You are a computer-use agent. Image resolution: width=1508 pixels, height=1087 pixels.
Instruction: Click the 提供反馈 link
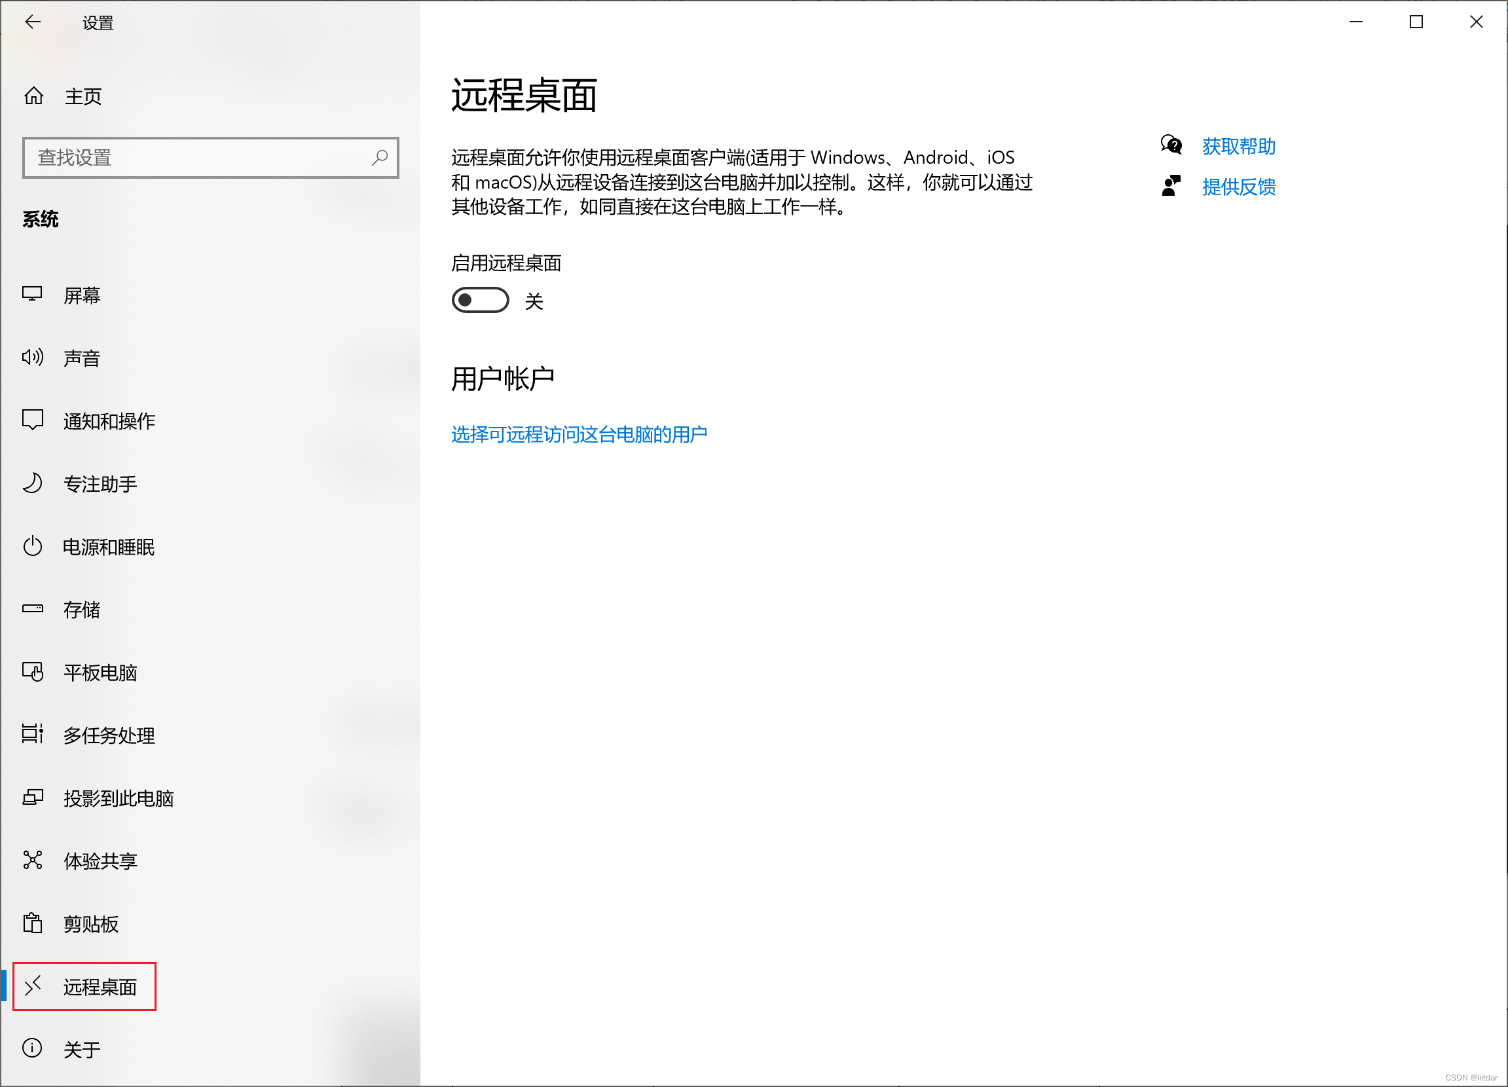tap(1238, 187)
